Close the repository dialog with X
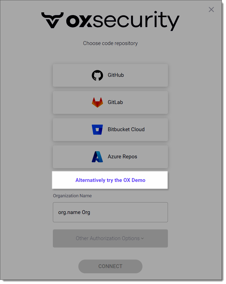 tap(211, 10)
